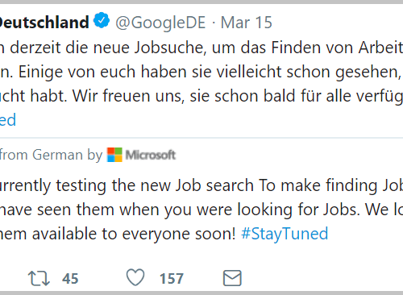This screenshot has height=295, width=403.
Task: Click the Microsoft wordmark text
Action: click(151, 155)
